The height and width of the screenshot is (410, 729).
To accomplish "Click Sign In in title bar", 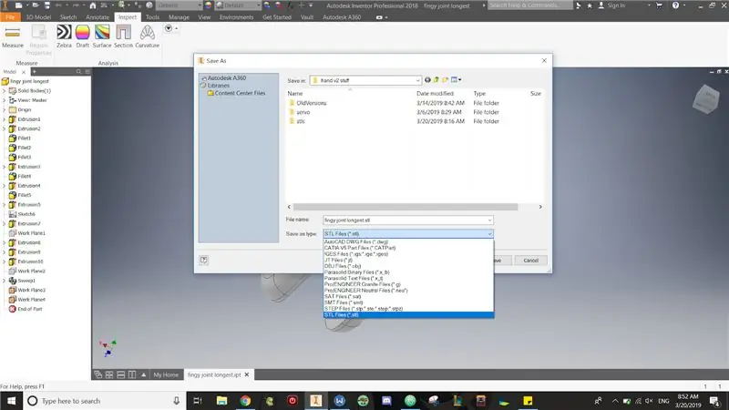I will [x=616, y=5].
